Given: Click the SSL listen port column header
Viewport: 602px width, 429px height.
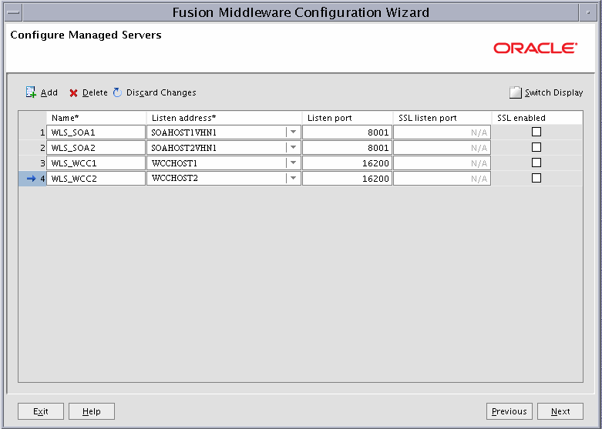Looking at the screenshot, I should tap(442, 118).
